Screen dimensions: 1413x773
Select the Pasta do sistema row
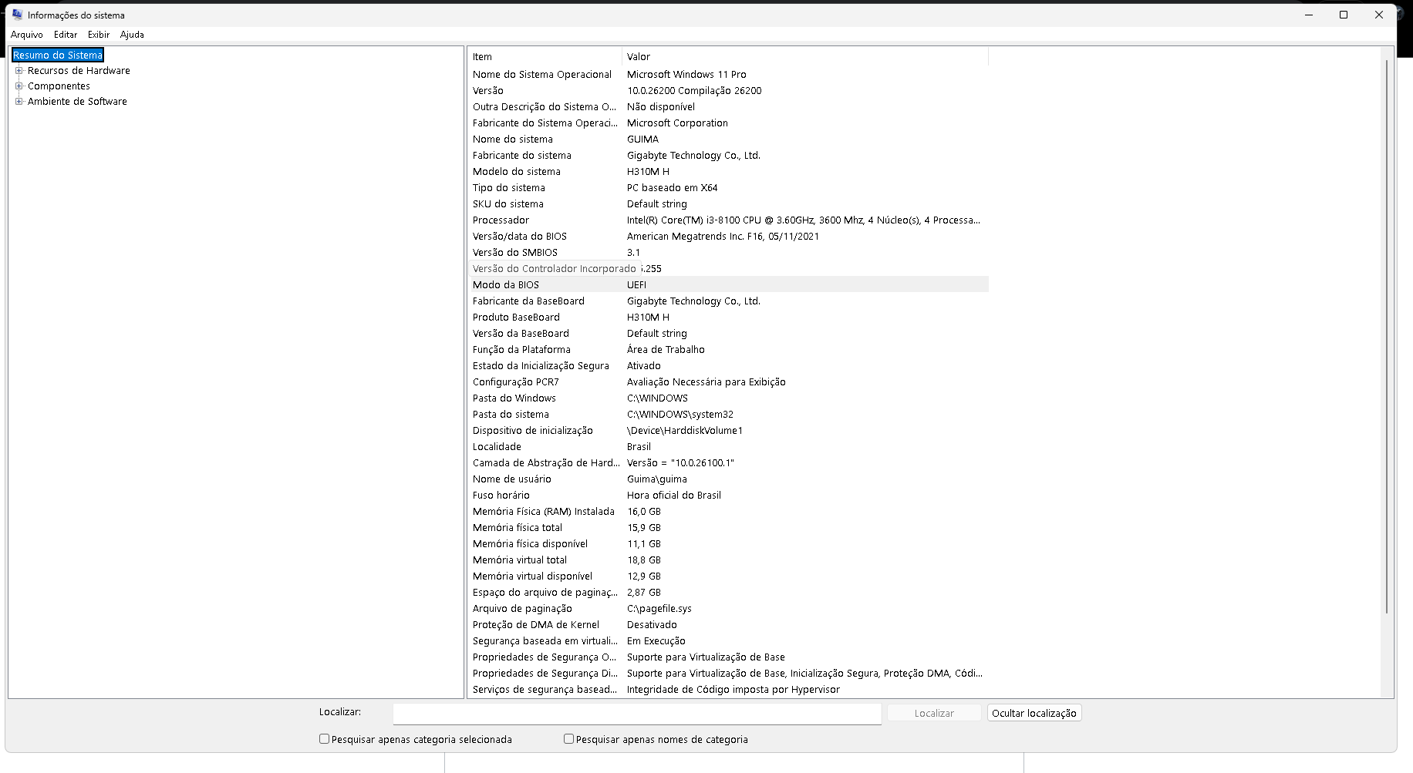pos(728,415)
